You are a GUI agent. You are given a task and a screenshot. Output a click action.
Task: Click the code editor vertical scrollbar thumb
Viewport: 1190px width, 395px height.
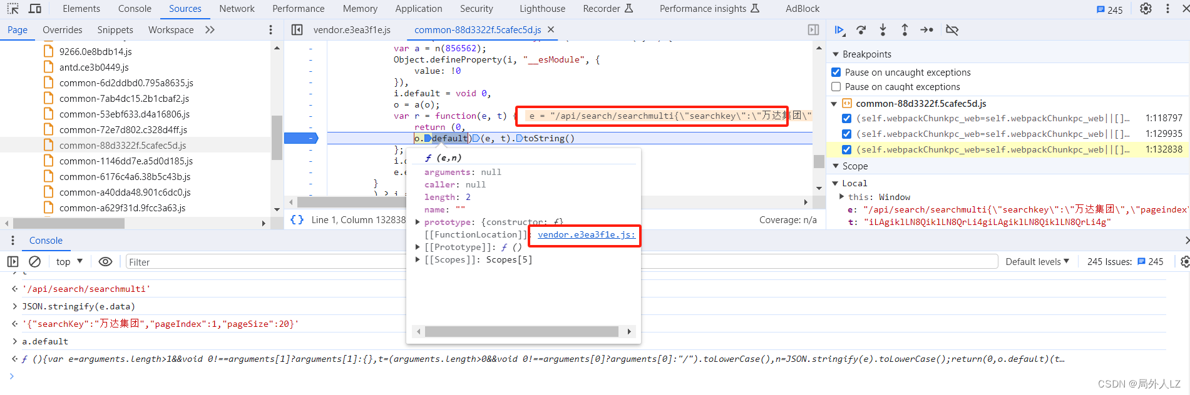(x=819, y=161)
